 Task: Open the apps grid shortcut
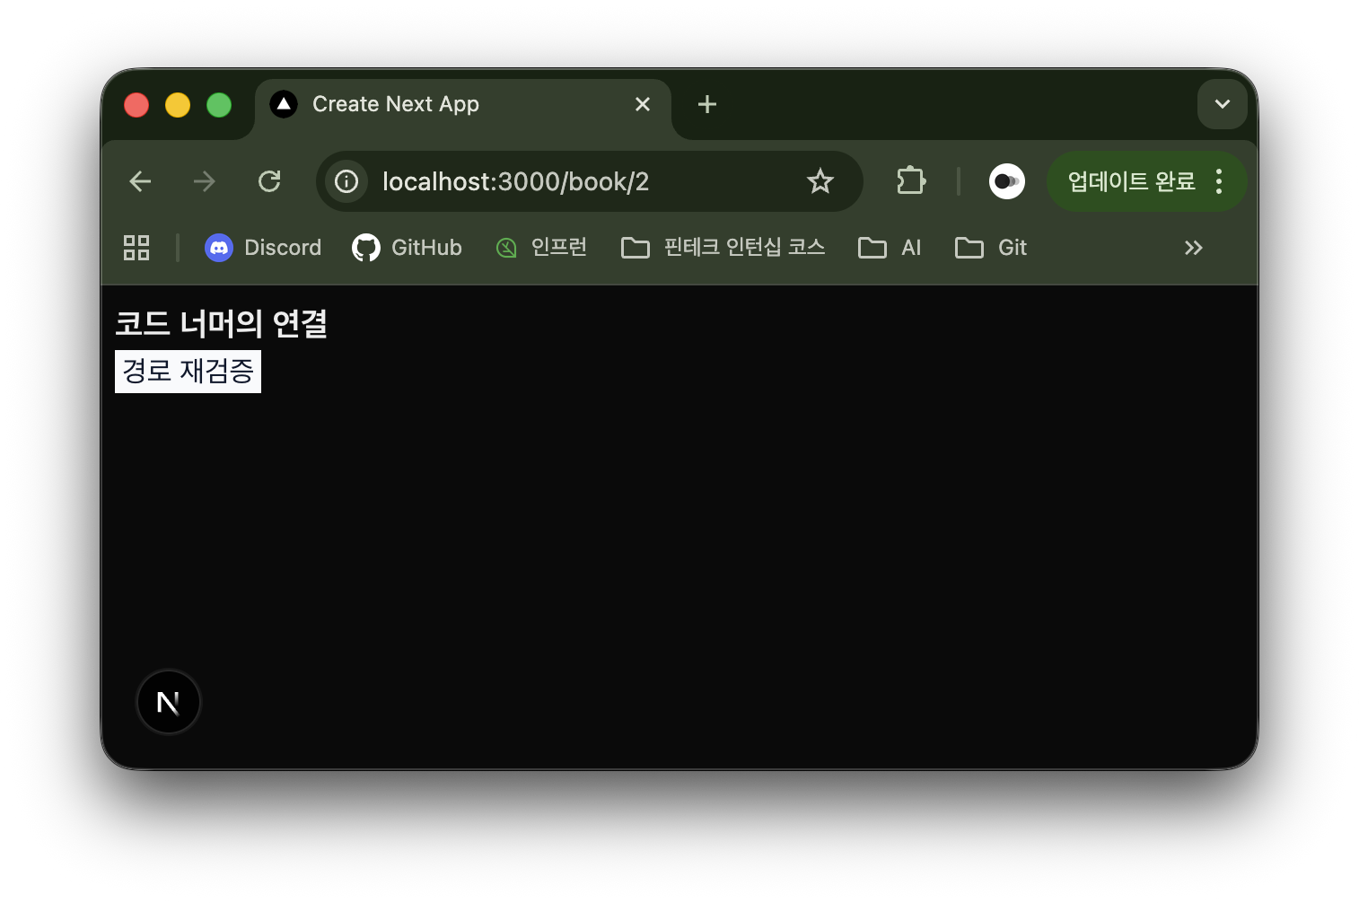coord(136,248)
